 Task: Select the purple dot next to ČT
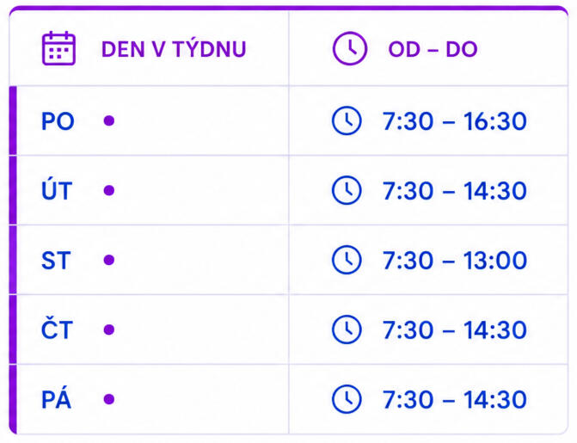point(109,329)
